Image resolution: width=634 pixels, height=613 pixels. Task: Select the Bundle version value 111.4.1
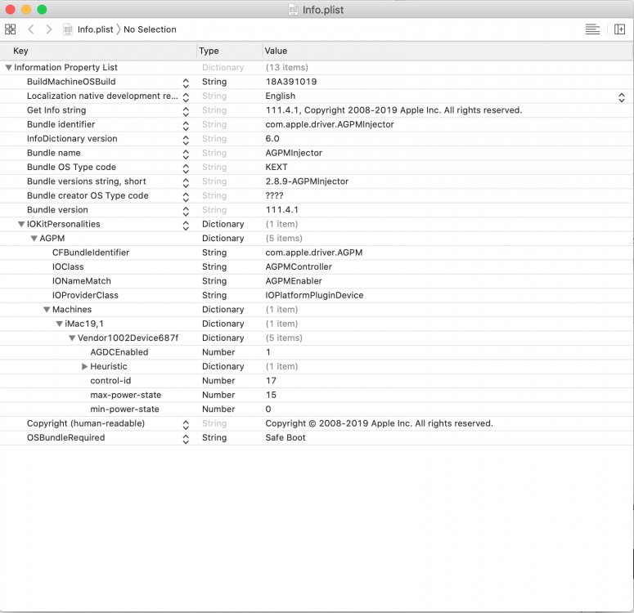(281, 210)
